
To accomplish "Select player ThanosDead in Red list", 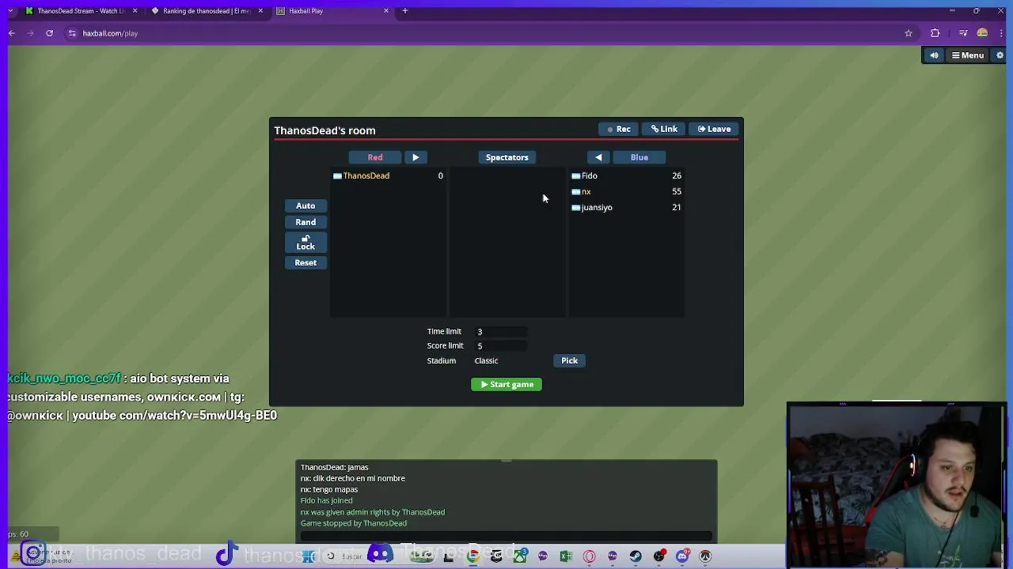I will (x=388, y=175).
